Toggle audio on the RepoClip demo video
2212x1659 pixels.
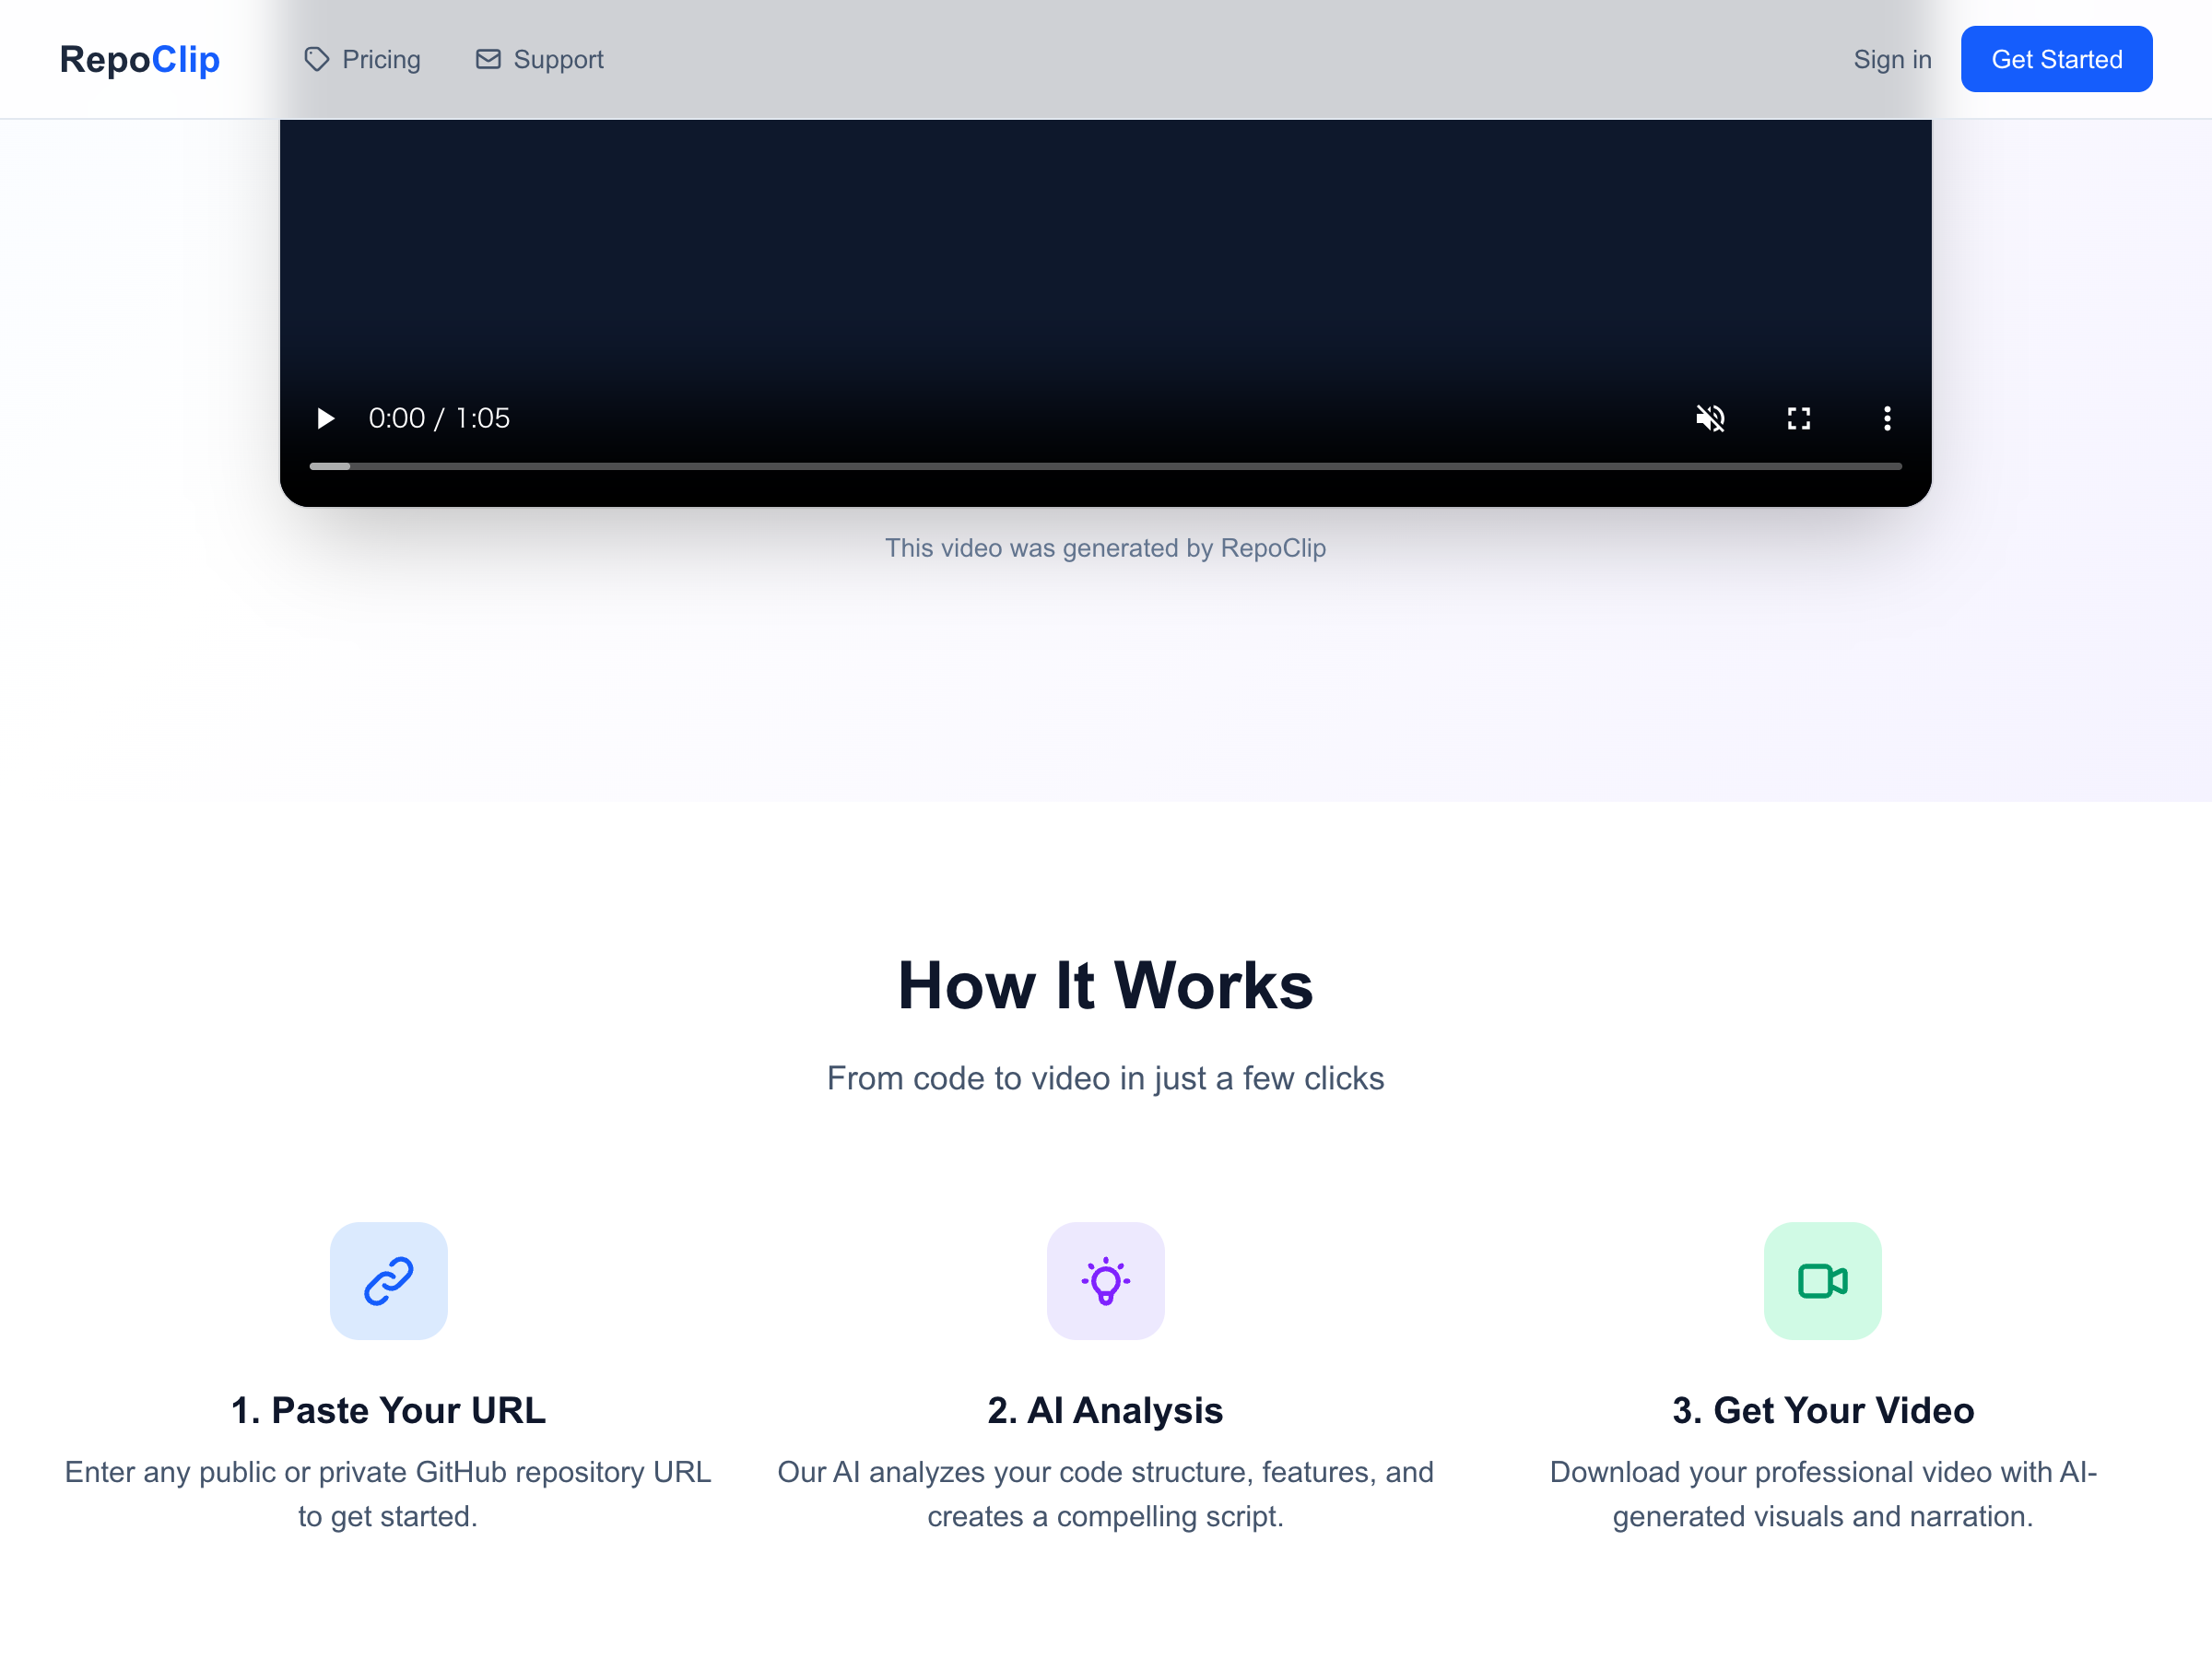(x=1710, y=418)
